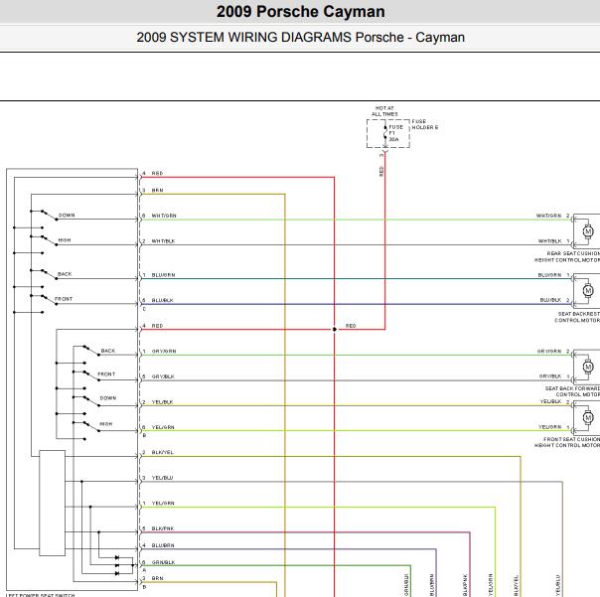Image resolution: width=600 pixels, height=597 pixels.
Task: Click the front seat cushion height motor symbol
Action: (588, 417)
